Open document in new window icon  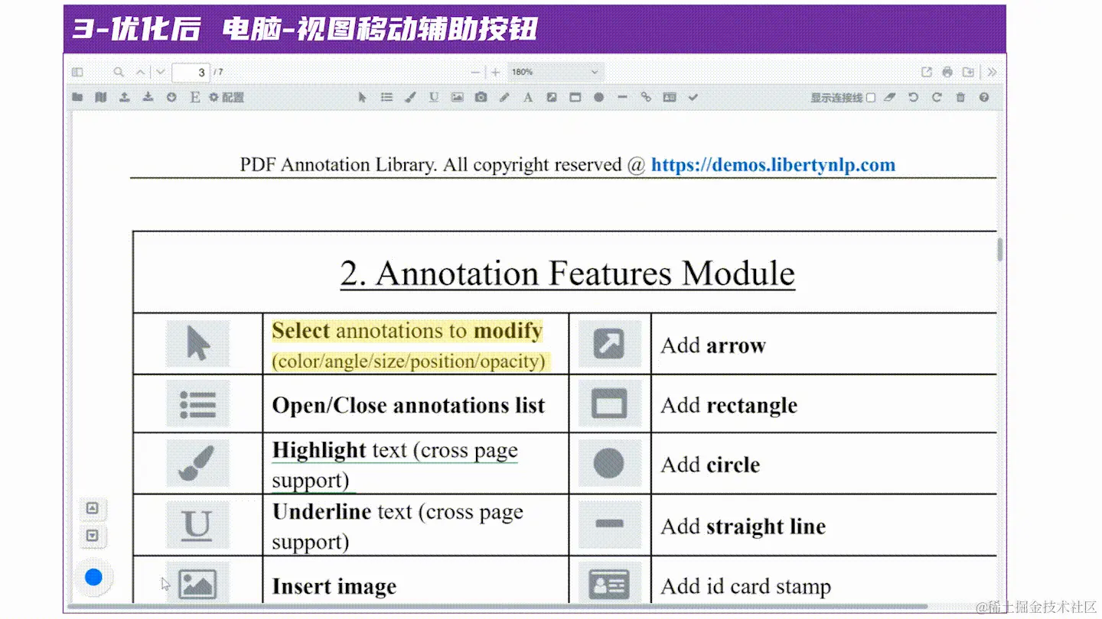pos(927,73)
